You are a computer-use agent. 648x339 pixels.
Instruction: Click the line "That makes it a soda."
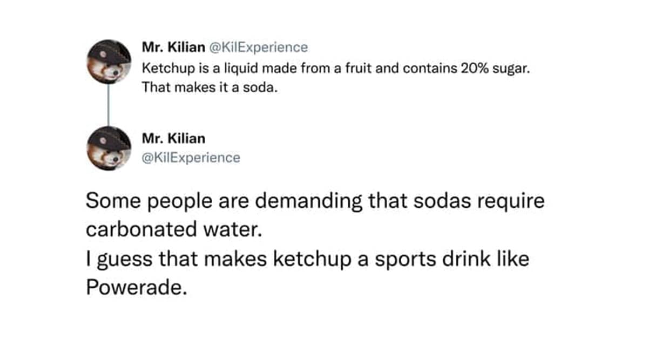click(210, 87)
